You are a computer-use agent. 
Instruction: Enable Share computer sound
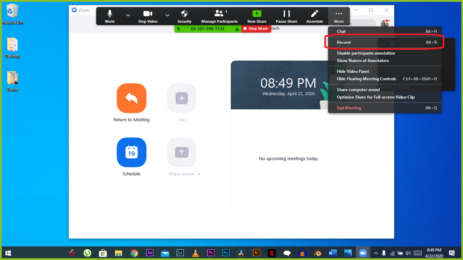(385, 90)
